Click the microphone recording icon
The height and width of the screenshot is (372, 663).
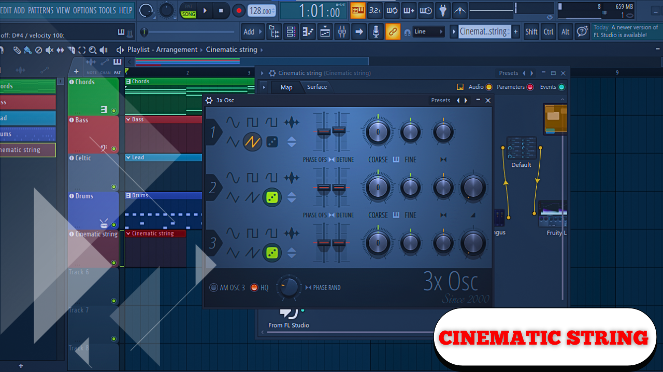[376, 32]
